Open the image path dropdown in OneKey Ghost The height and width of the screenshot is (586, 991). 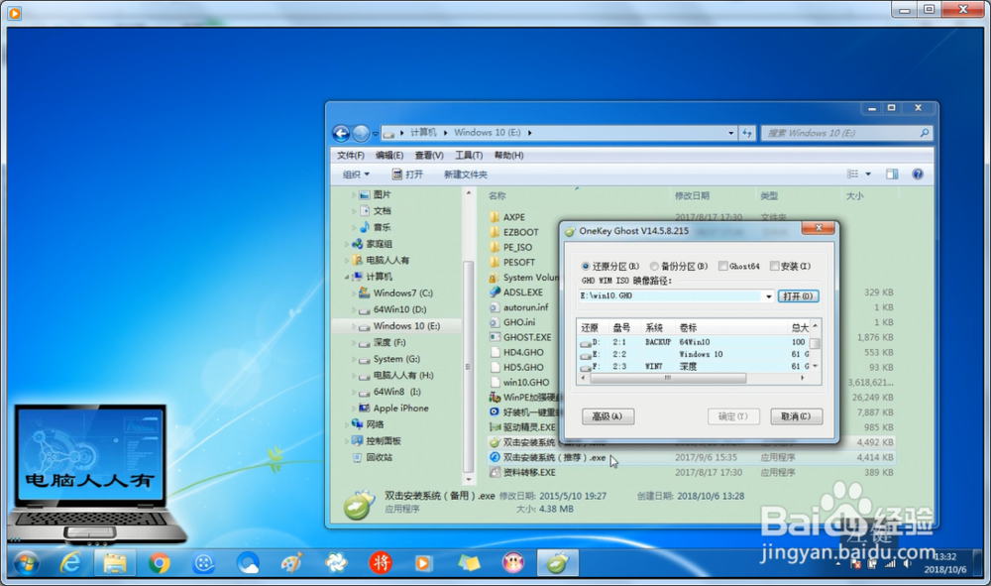(x=769, y=295)
